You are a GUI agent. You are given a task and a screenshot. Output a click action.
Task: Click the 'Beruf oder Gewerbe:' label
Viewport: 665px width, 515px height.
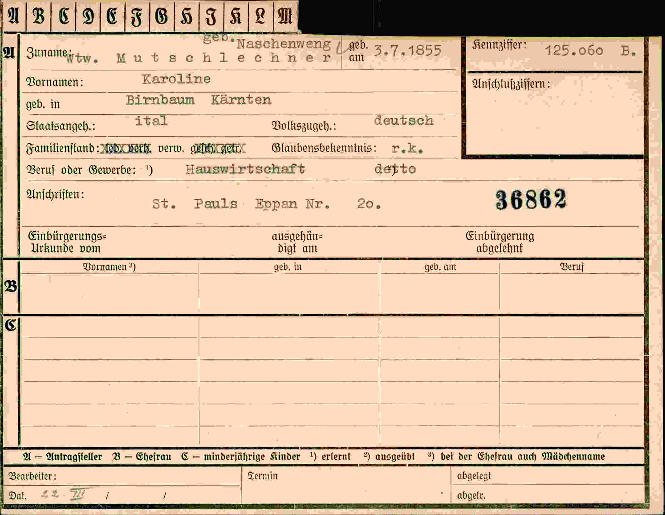pos(81,170)
